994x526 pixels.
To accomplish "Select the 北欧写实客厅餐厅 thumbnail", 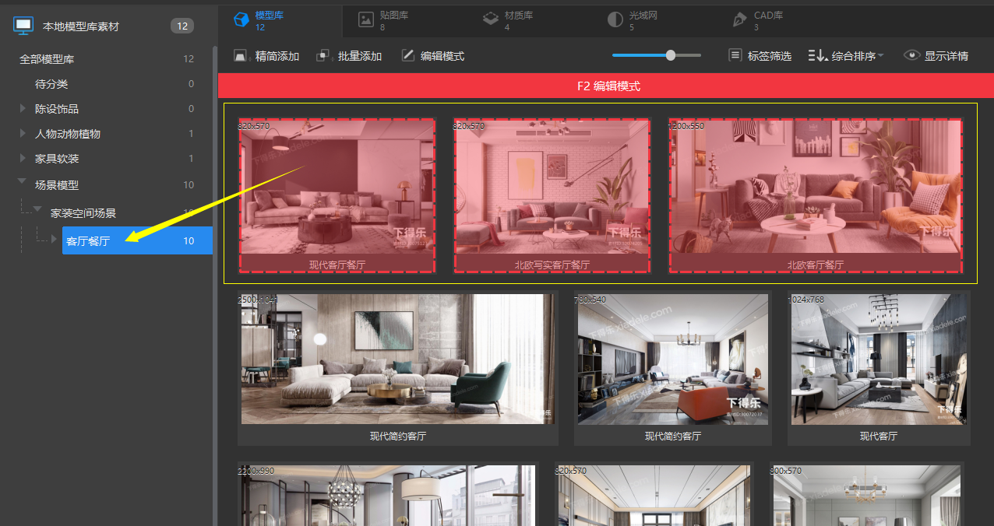I will pyautogui.click(x=552, y=195).
